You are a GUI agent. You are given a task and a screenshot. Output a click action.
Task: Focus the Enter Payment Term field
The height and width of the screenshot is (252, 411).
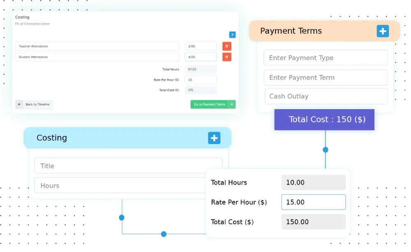[326, 78]
